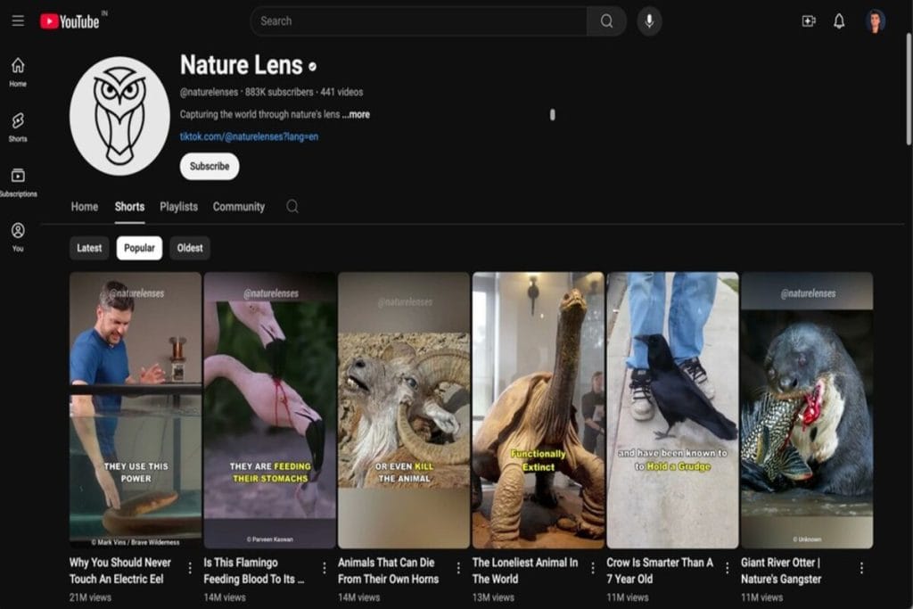Start voice search with microphone icon
The width and height of the screenshot is (913, 609).
tap(649, 21)
